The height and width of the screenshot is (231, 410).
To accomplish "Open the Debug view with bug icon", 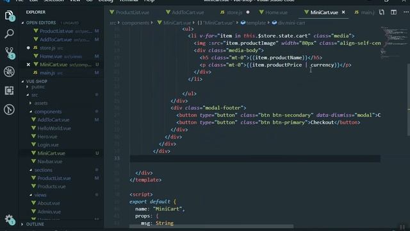I will pos(9,71).
